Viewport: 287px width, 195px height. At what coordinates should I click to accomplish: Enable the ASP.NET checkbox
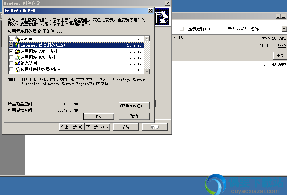(11, 39)
